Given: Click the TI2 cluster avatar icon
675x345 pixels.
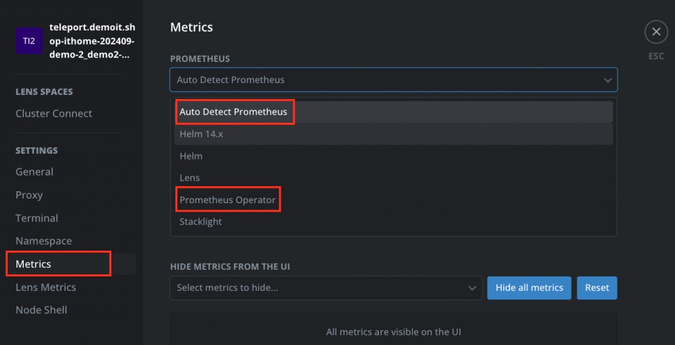Looking at the screenshot, I should tap(29, 41).
